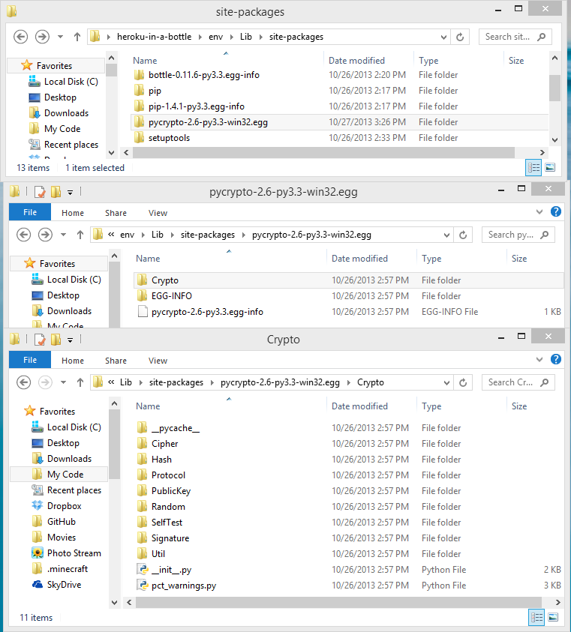Refresh the Crypto window
The width and height of the screenshot is (571, 632).
(x=463, y=382)
